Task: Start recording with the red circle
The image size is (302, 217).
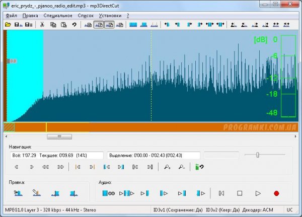Action: coord(276,193)
